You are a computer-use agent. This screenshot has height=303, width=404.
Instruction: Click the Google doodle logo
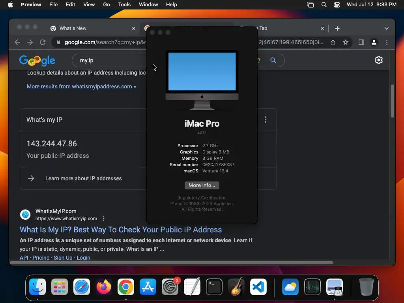point(37,61)
